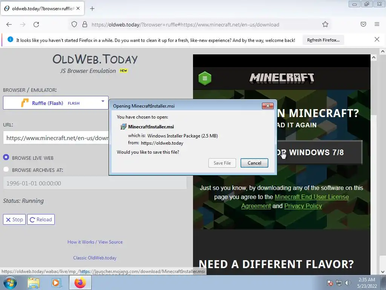
Task: Select the oldweb.today tab
Action: click(x=42, y=8)
